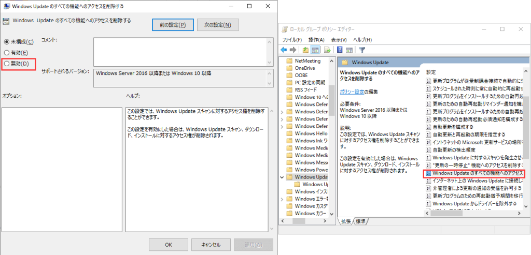The width and height of the screenshot is (531, 255).
Task: Select 'インターネット上の Windows Update に接続' setting row
Action: point(474,181)
